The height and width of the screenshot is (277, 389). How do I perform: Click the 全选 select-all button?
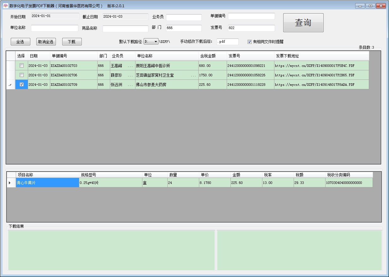[20, 41]
